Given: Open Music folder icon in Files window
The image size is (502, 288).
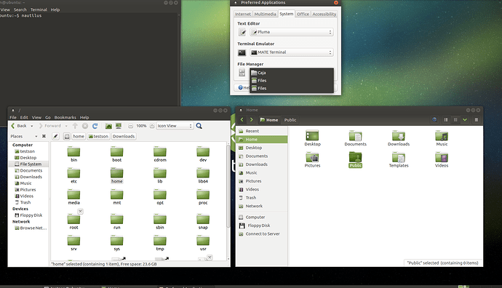Looking at the screenshot, I should [442, 138].
